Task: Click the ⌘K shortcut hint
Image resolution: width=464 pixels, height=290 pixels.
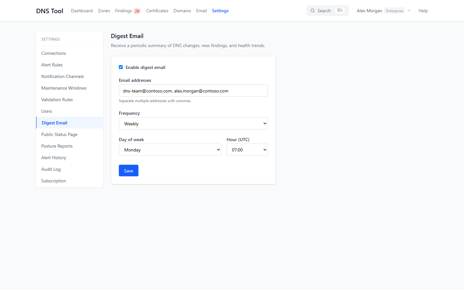Action: (x=340, y=10)
